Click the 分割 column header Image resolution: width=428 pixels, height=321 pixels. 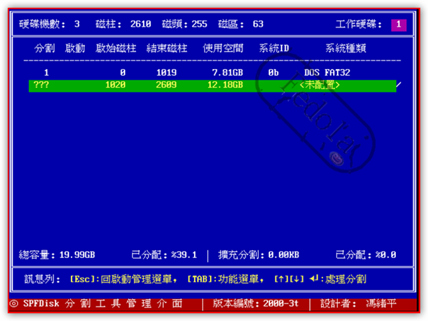point(45,49)
